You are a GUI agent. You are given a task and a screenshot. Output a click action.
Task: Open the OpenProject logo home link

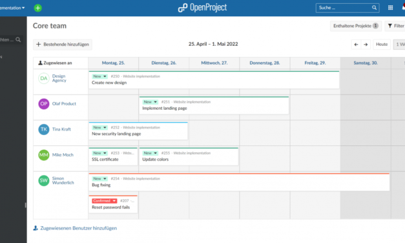(x=203, y=8)
